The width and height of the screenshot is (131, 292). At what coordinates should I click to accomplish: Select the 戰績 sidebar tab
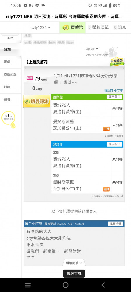11,62
